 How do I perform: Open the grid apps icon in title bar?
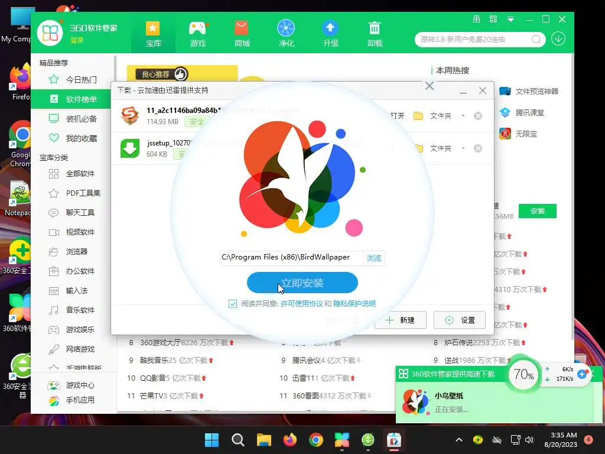click(493, 19)
